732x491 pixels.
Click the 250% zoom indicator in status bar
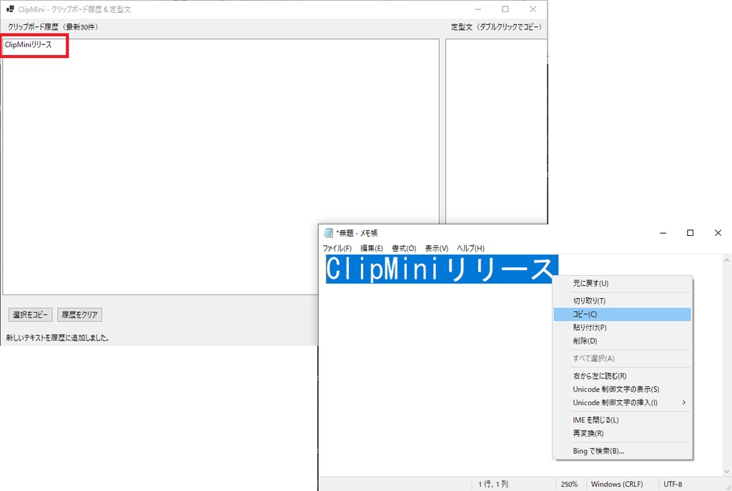tap(570, 484)
